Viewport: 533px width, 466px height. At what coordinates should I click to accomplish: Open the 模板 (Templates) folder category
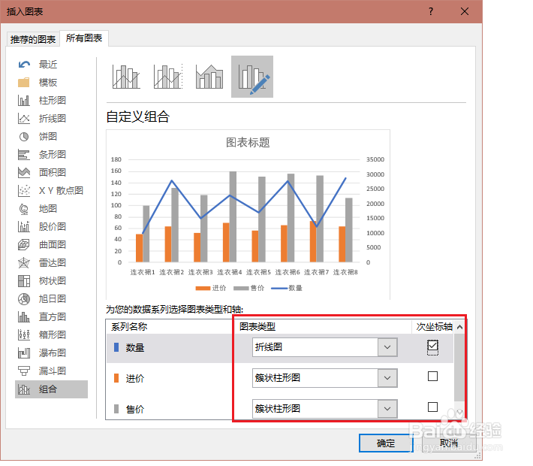point(48,83)
